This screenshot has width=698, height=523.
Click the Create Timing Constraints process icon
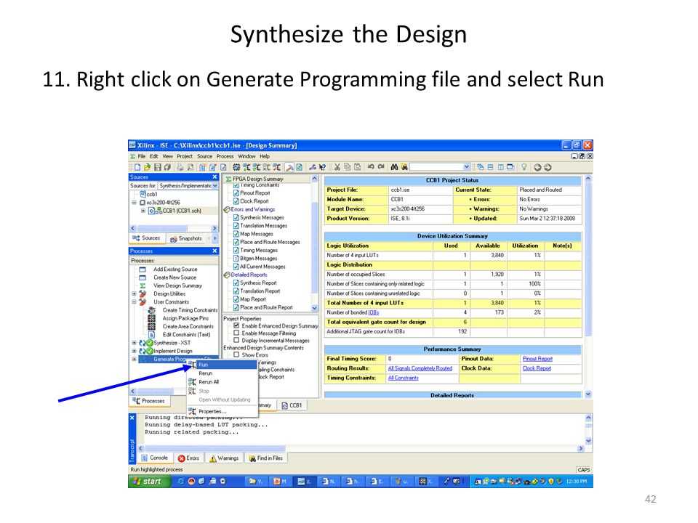pyautogui.click(x=152, y=310)
